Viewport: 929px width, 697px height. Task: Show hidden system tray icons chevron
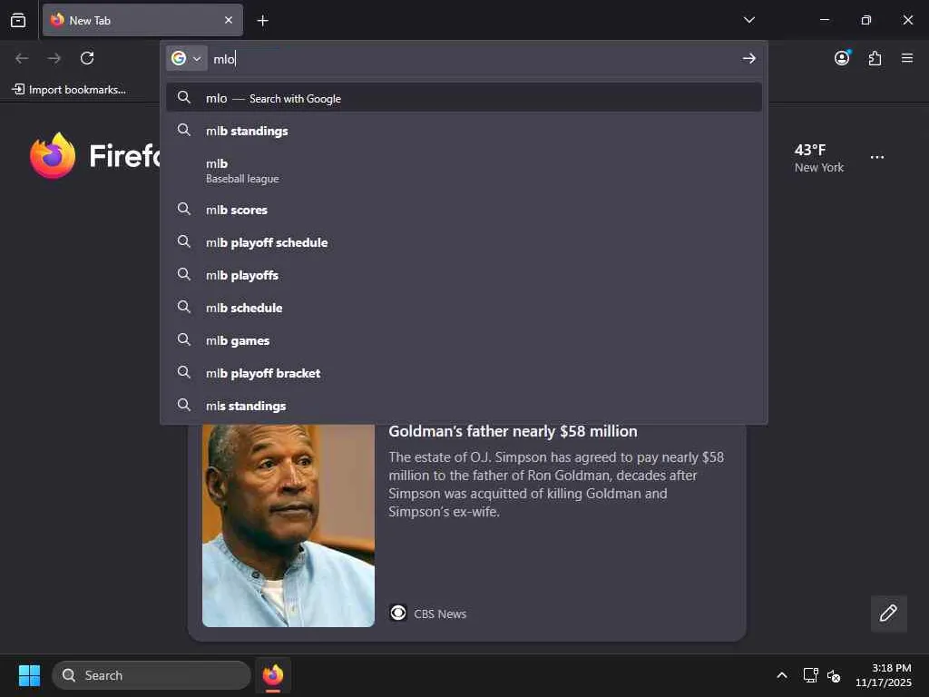[x=781, y=675]
